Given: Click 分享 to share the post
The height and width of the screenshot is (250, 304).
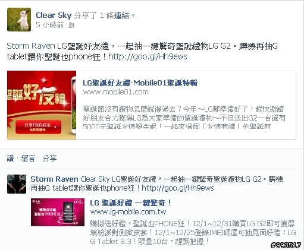Looking at the screenshot, I should point(49,159).
